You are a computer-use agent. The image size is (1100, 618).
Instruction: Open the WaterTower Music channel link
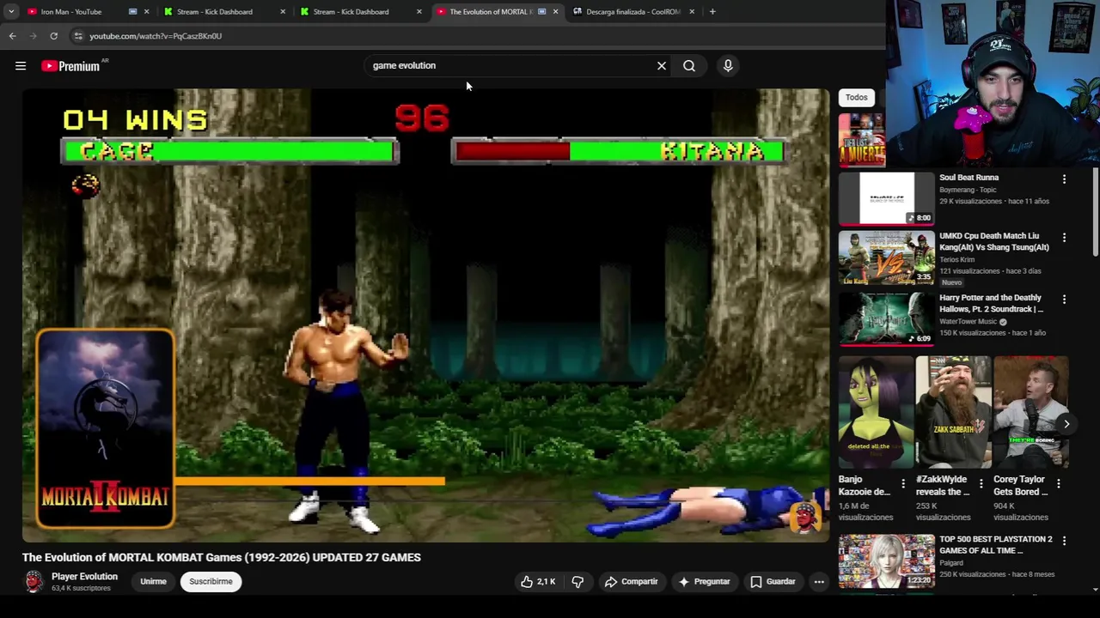(x=968, y=322)
